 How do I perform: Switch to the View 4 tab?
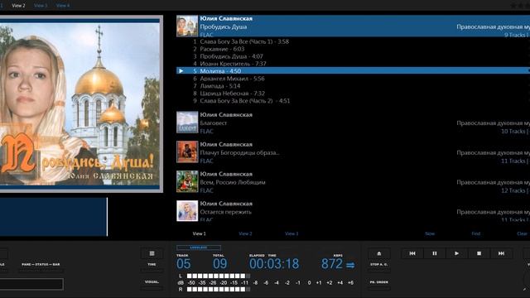click(x=63, y=6)
